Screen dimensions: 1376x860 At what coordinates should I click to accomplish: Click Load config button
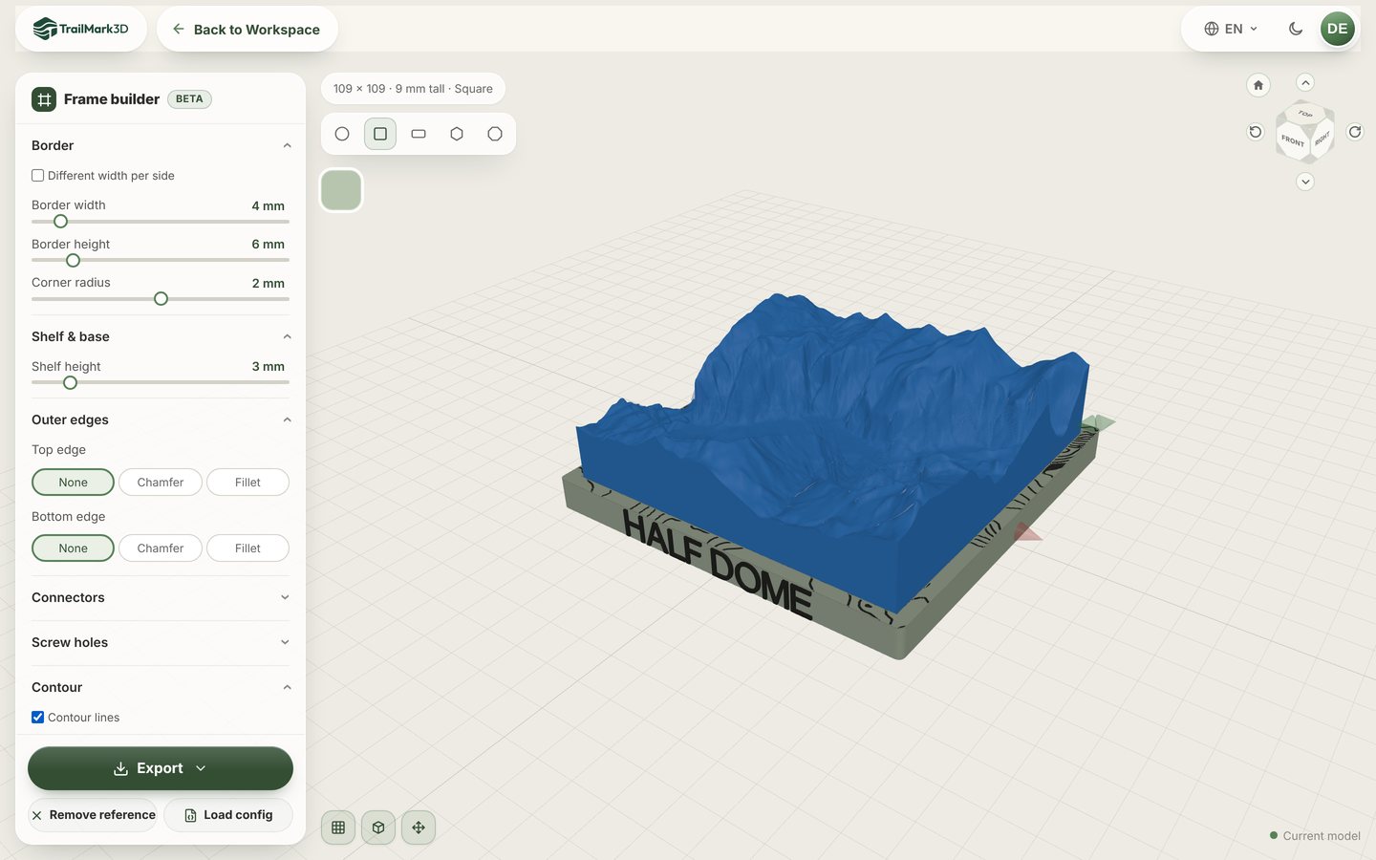pyautogui.click(x=228, y=815)
